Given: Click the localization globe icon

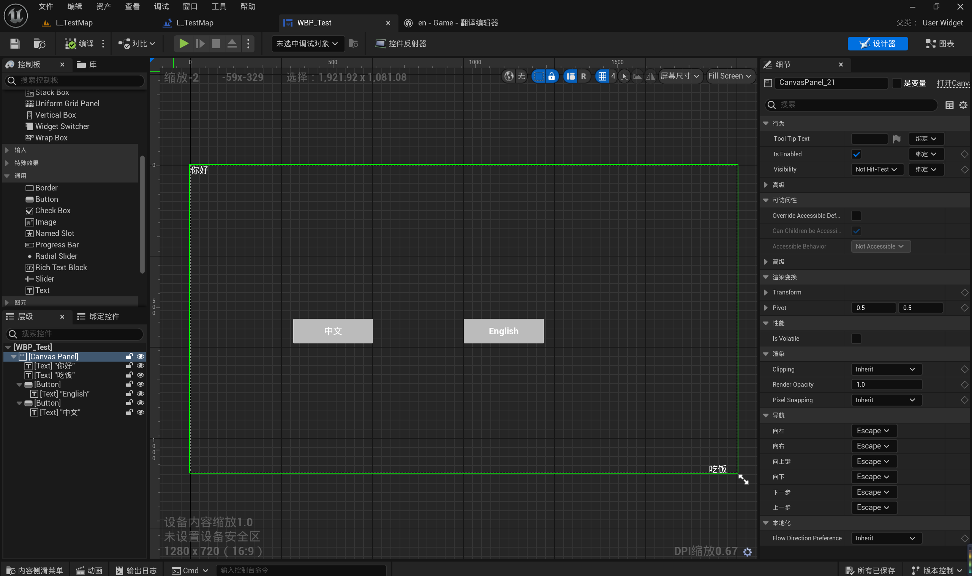Looking at the screenshot, I should (x=509, y=76).
